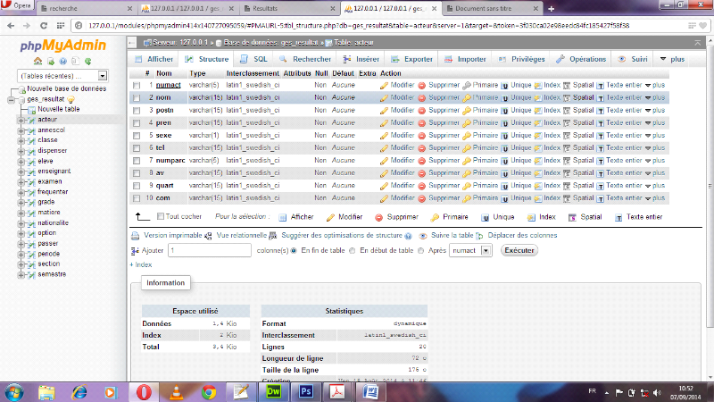
Task: Open the plus dropdown in top tabs
Action: coord(672,59)
